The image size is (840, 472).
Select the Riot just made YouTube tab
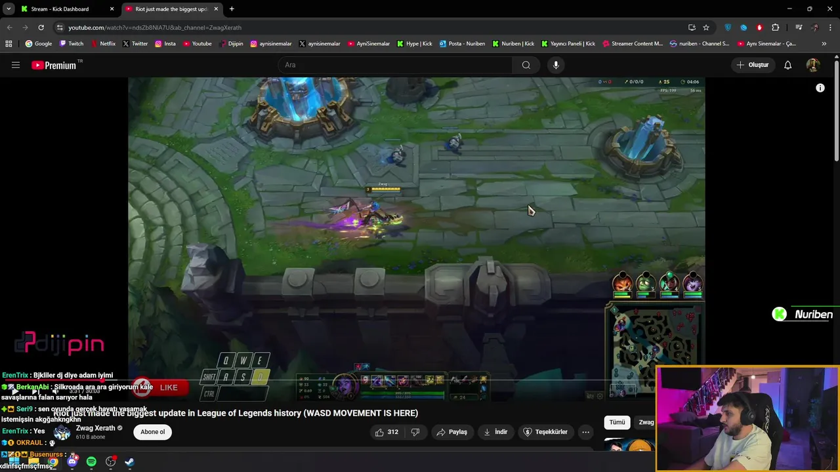pyautogui.click(x=171, y=9)
